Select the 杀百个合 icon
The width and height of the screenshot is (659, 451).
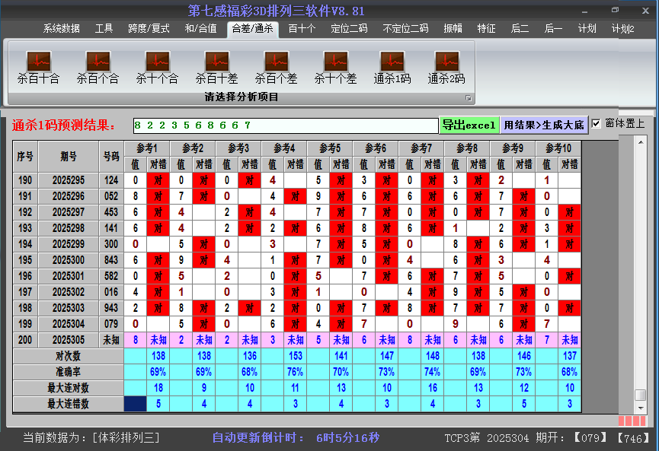tap(98, 61)
